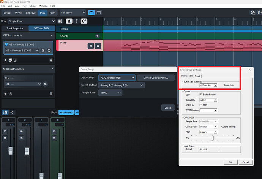
Task: Open the Flow Simple Piano dropdown
Action: pos(32,21)
